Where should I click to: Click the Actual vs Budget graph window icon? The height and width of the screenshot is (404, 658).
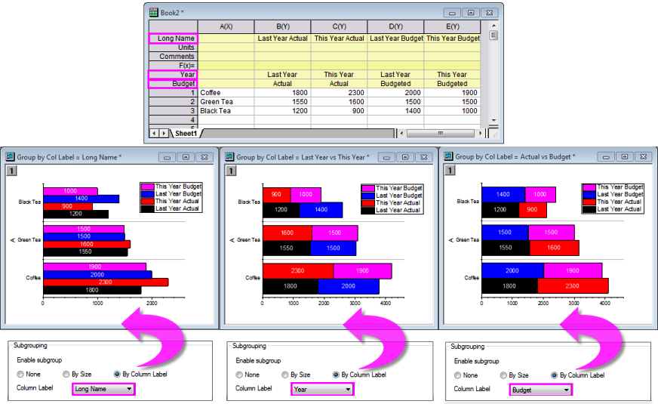click(448, 156)
